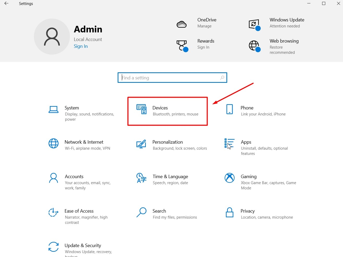Select the Time & Language icon
This screenshot has width=343, height=257.
pyautogui.click(x=141, y=178)
